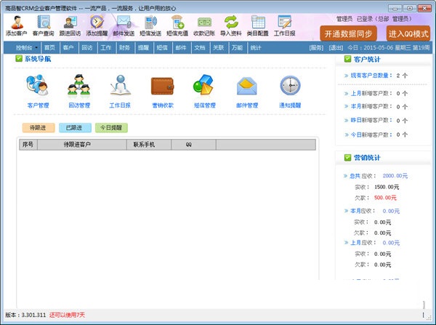The image size is (436, 325).
Task: Click the 开通数据同步 button
Action: coord(348,34)
